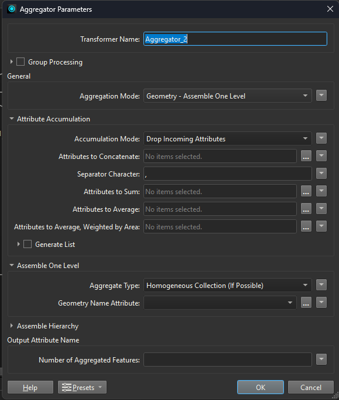Viewport: 339px width, 400px height.
Task: Open the Presets menu button
Action: tap(82, 387)
